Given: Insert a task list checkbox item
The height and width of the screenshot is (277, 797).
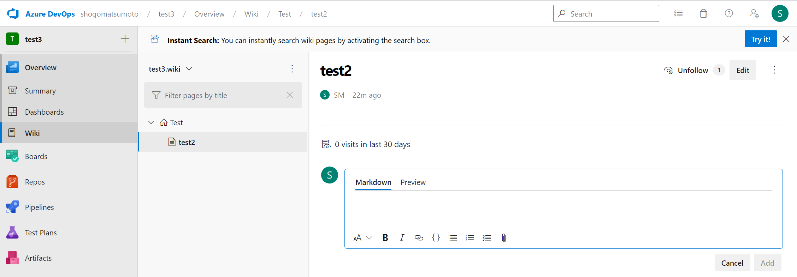Looking at the screenshot, I should pyautogui.click(x=487, y=238).
